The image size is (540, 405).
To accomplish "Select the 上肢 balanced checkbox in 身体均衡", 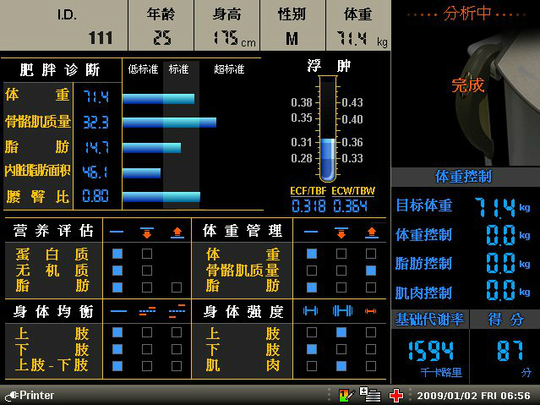I will tap(117, 333).
